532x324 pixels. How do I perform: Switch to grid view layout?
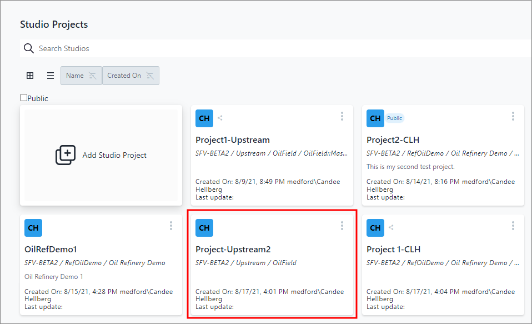(31, 76)
